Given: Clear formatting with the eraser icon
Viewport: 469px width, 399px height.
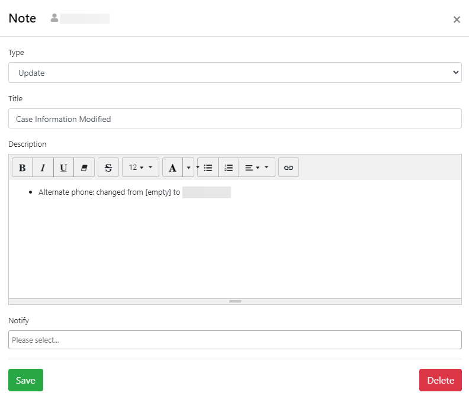Looking at the screenshot, I should pyautogui.click(x=84, y=168).
